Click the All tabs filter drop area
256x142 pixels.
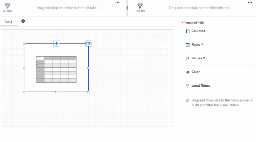coord(67,8)
